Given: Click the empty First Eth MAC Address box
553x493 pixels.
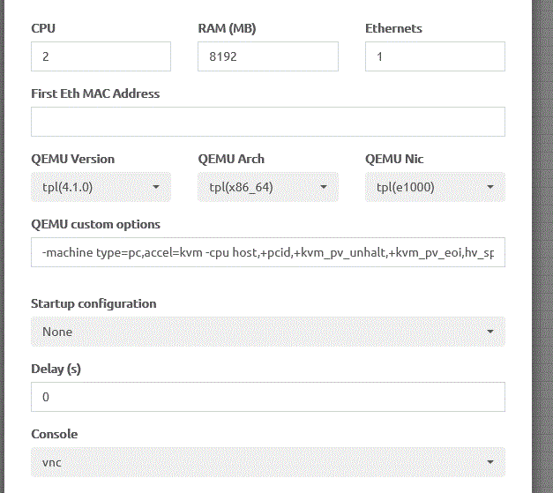Looking at the screenshot, I should [267, 122].
